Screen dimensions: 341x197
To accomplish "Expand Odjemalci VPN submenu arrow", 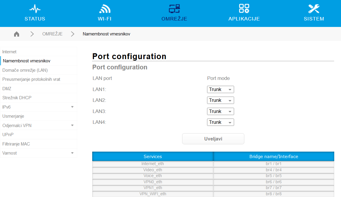I will coord(72,126).
